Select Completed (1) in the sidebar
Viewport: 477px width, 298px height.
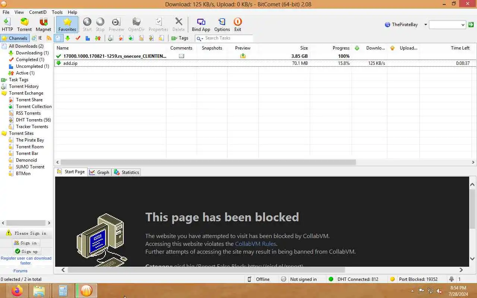click(x=30, y=60)
